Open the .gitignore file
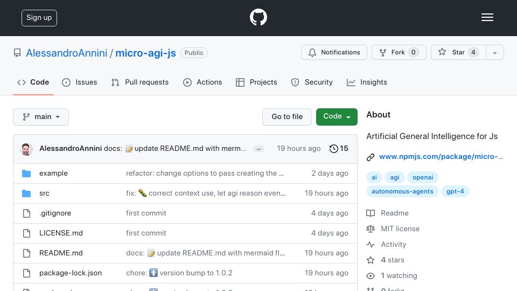The image size is (517, 291). point(55,213)
